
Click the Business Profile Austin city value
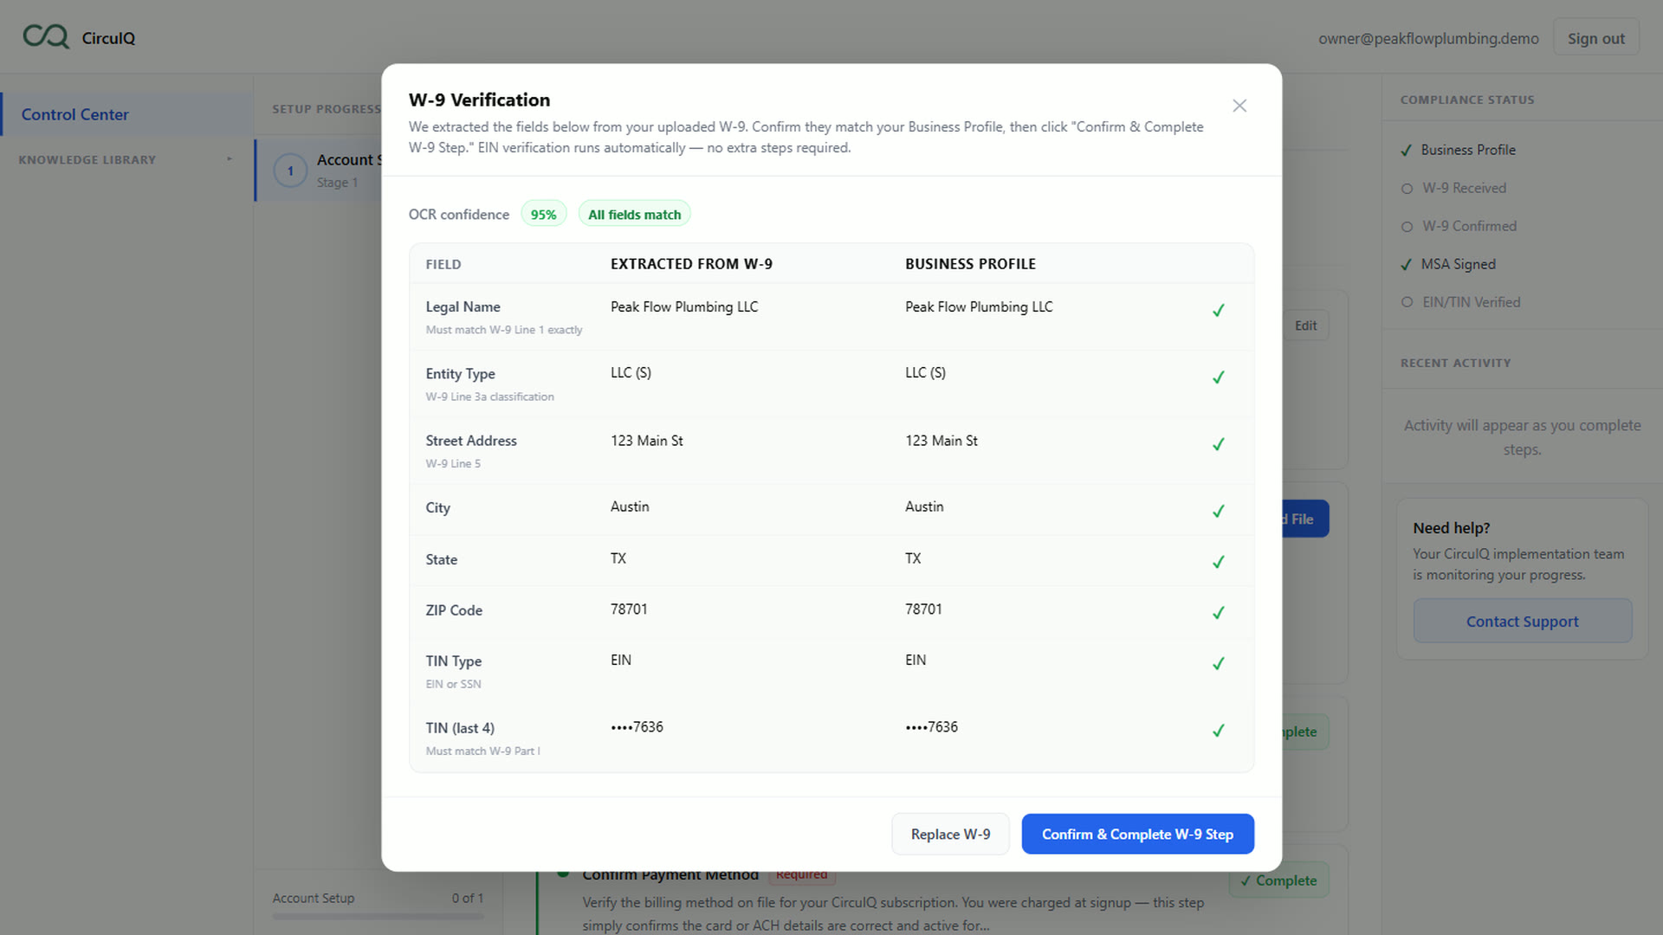(924, 506)
